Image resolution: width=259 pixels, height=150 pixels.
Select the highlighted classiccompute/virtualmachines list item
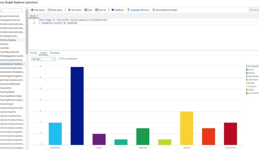click(x=13, y=64)
